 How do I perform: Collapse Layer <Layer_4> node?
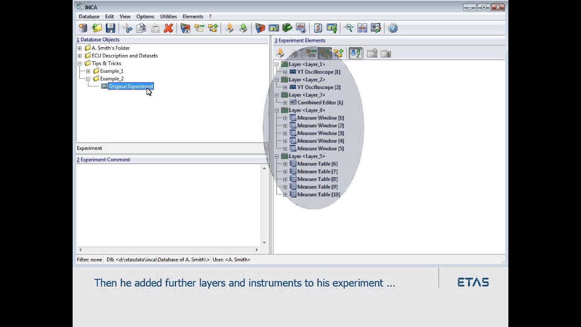point(277,110)
